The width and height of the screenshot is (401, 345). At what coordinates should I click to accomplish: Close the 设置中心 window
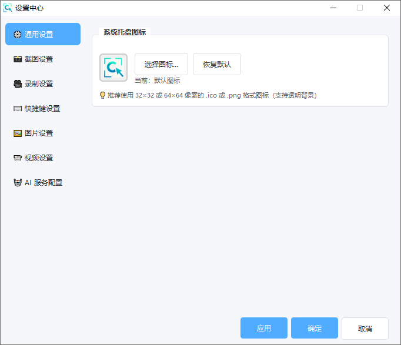(387, 8)
